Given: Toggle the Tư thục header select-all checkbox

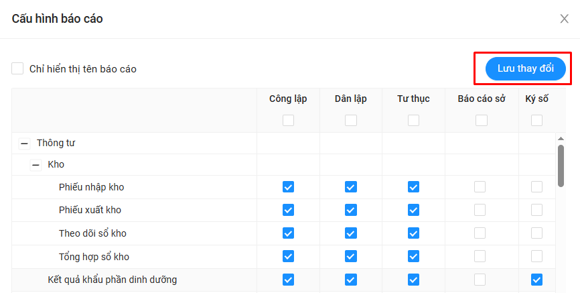Looking at the screenshot, I should coord(413,121).
